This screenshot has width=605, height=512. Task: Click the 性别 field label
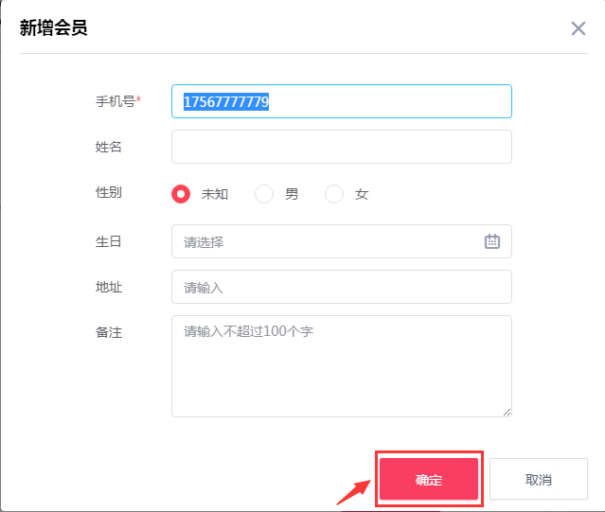click(x=108, y=192)
